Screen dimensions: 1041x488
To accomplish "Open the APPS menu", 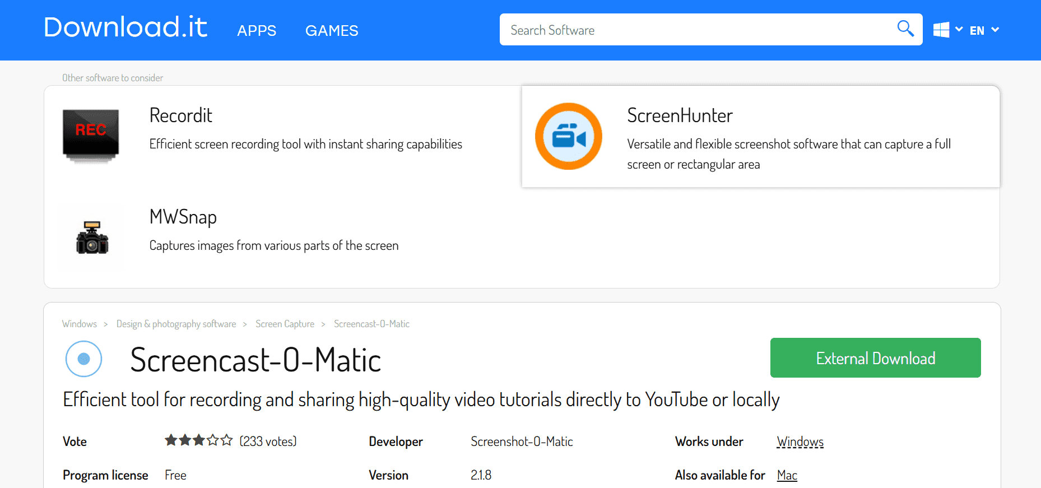I will click(257, 30).
